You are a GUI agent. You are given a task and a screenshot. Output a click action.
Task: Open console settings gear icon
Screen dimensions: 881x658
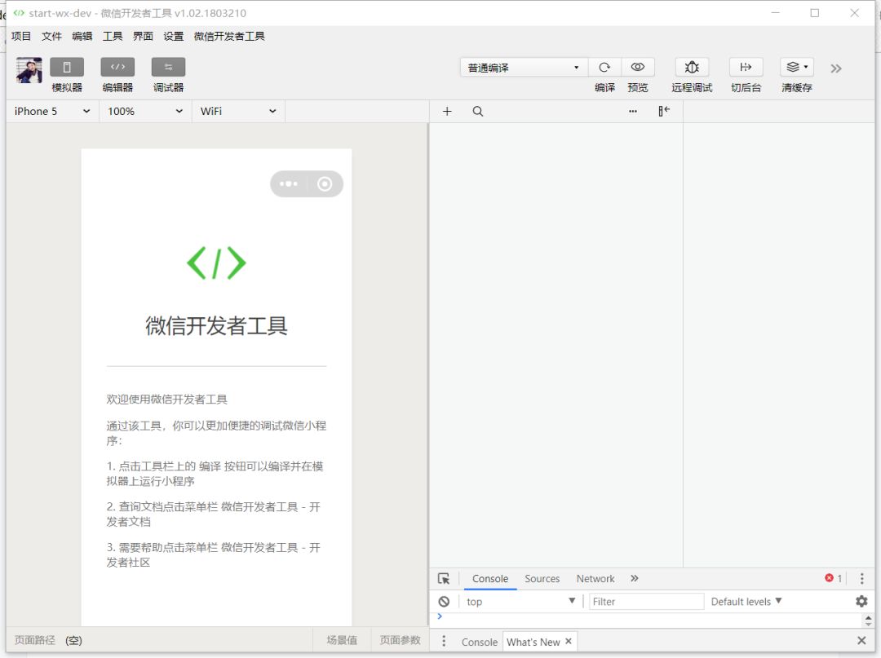[861, 601]
